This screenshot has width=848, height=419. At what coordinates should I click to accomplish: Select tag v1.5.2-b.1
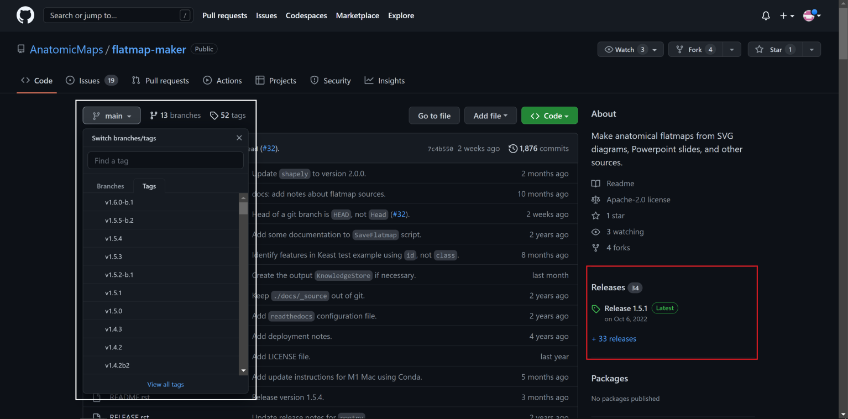pyautogui.click(x=161, y=275)
